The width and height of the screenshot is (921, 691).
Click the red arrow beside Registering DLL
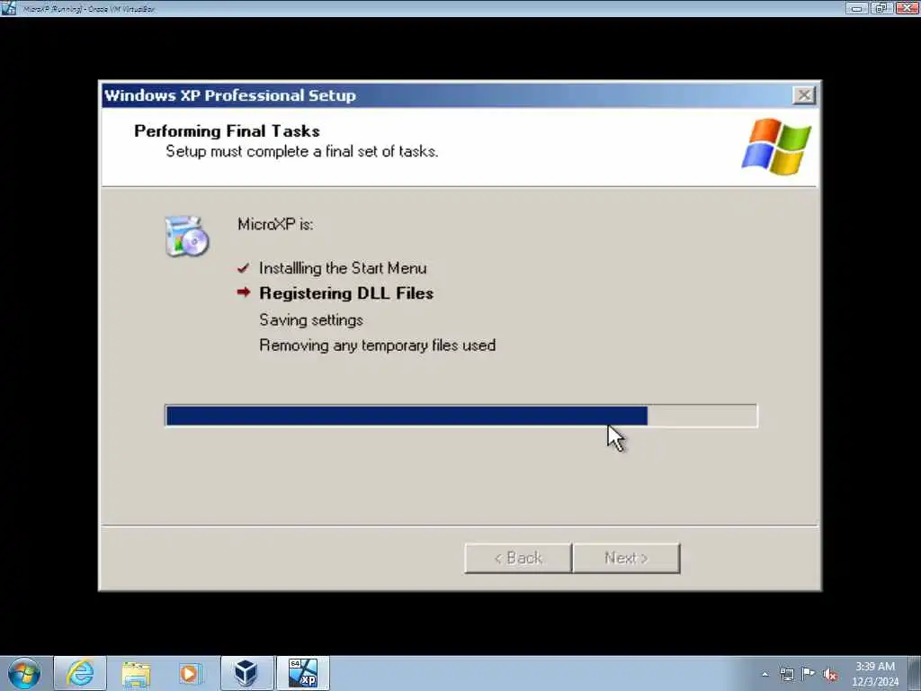coord(243,292)
